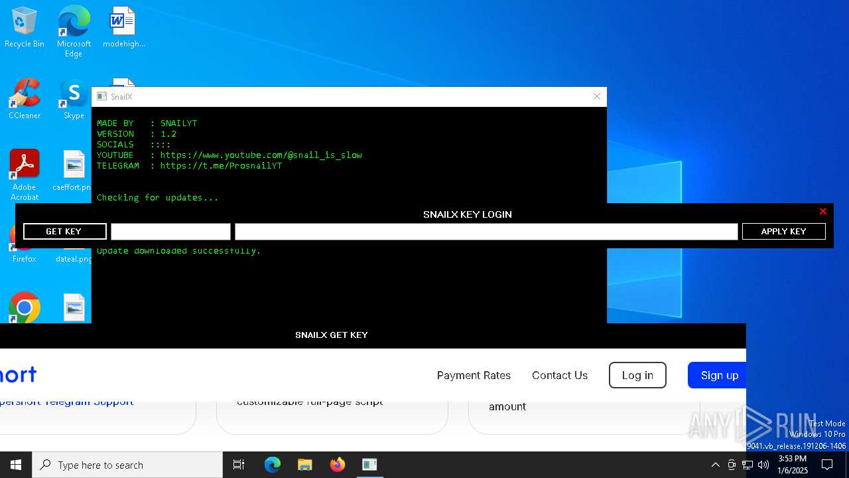Viewport: 849px width, 478px height.
Task: Click the Log in button
Action: click(x=637, y=375)
